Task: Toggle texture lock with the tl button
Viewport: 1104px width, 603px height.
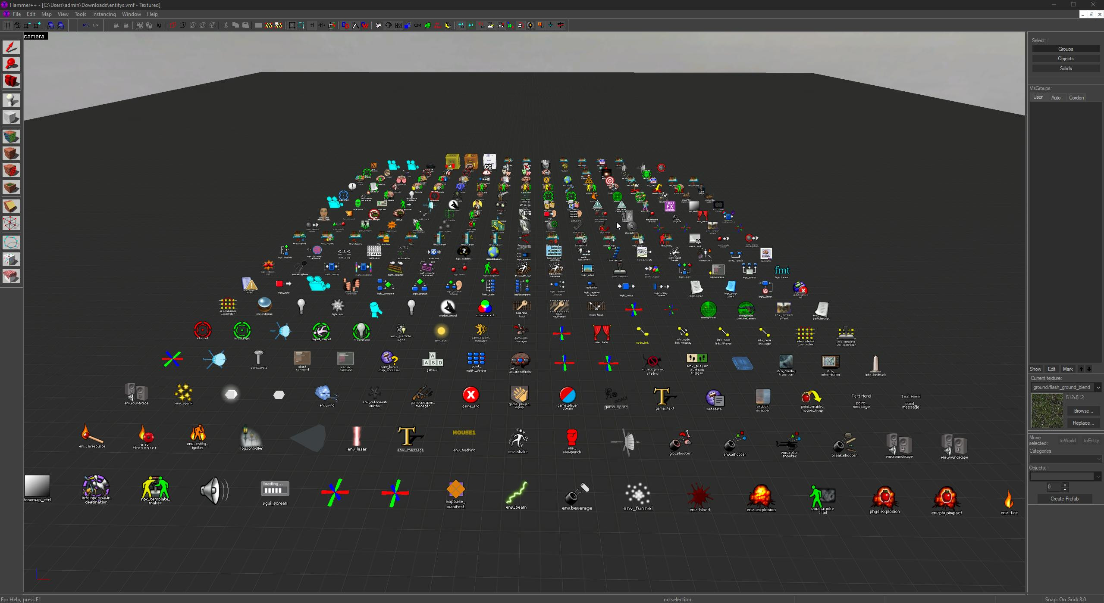Action: click(312, 25)
